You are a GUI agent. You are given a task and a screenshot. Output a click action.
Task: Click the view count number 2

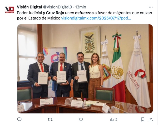pos(116,120)
